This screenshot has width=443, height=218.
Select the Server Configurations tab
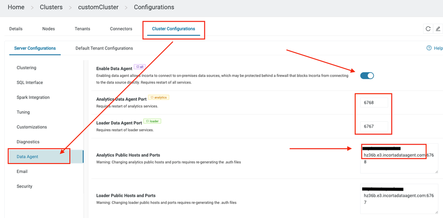(x=35, y=48)
